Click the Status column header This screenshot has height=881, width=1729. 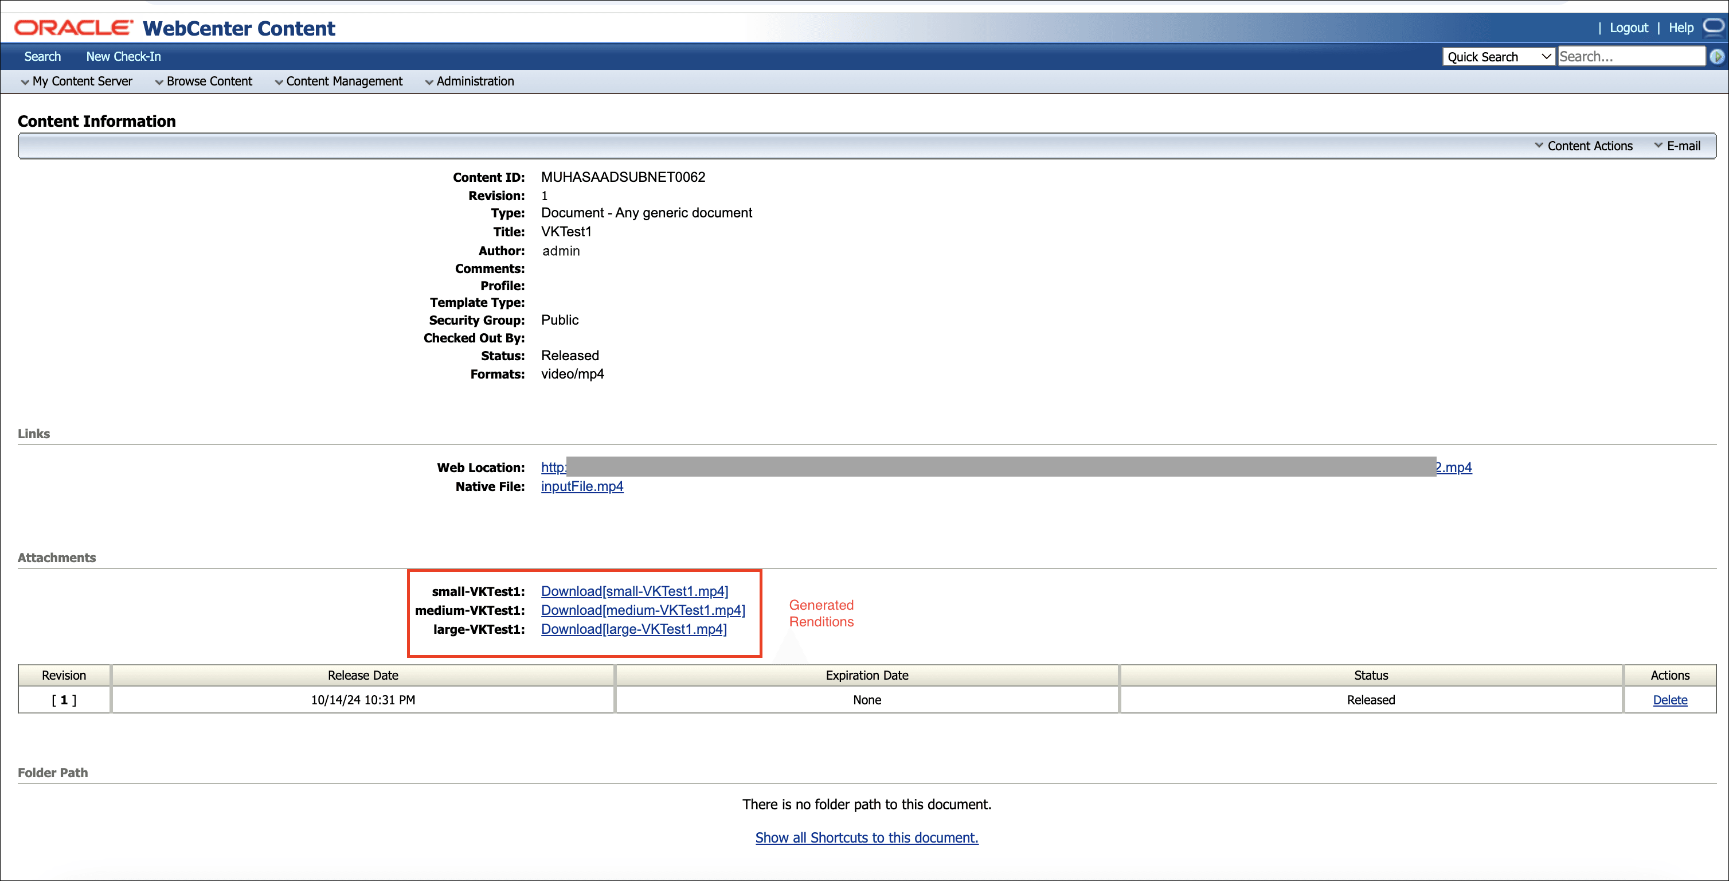point(1371,676)
